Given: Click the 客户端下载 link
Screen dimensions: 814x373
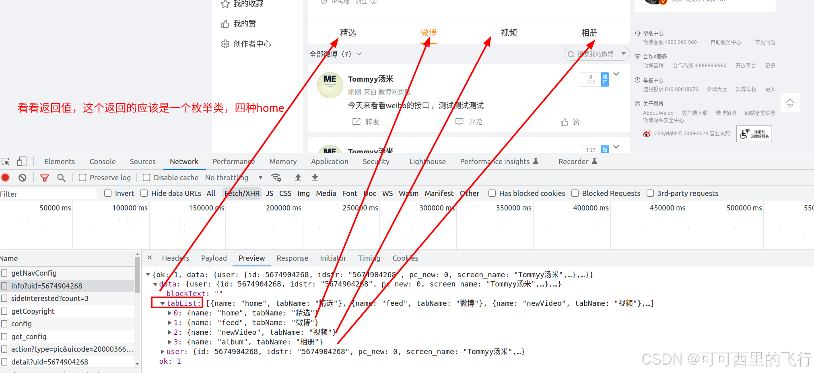Looking at the screenshot, I should tap(694, 113).
